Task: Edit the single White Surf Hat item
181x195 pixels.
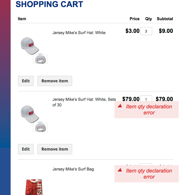Action: click(26, 81)
